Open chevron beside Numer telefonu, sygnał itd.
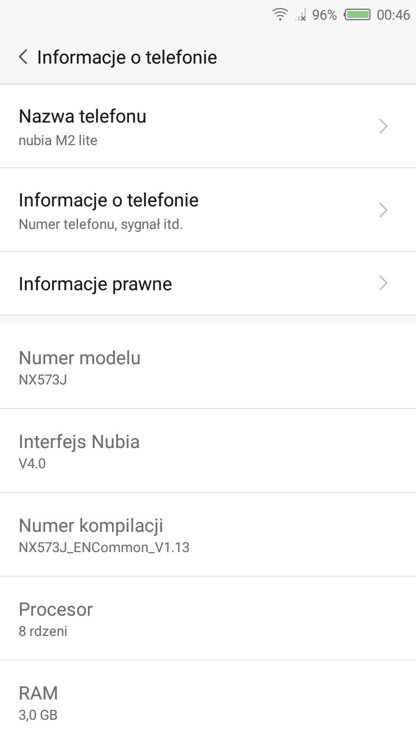416x740 pixels. click(383, 210)
